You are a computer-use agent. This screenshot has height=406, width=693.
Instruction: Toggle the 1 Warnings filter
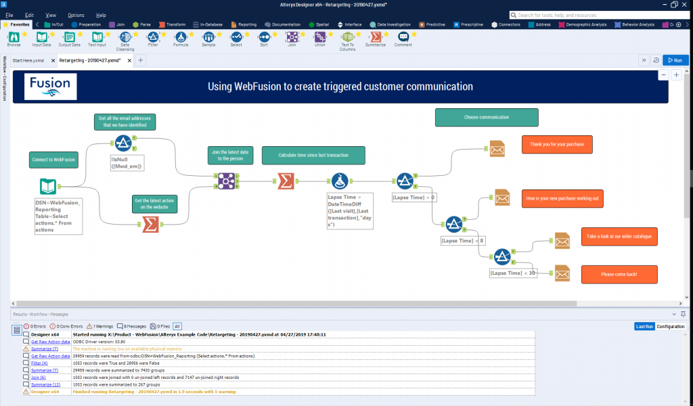point(100,326)
